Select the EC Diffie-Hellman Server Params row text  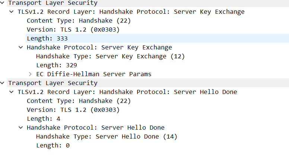(93, 74)
